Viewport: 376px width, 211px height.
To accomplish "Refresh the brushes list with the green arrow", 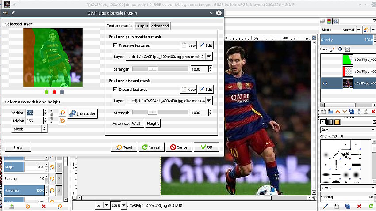I will tap(371, 206).
